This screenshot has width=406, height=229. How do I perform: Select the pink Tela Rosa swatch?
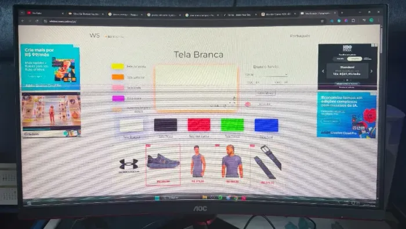[118, 88]
